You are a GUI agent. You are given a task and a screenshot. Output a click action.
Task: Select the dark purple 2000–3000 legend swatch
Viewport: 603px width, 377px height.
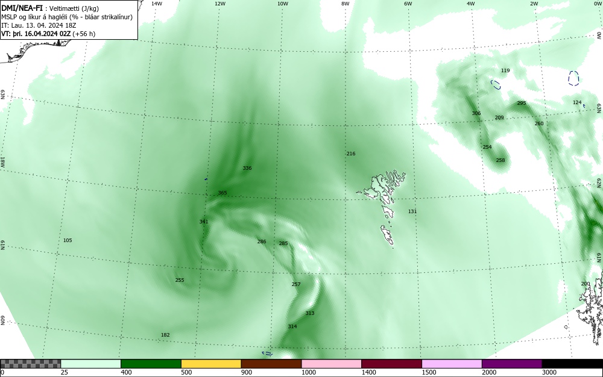coord(512,364)
